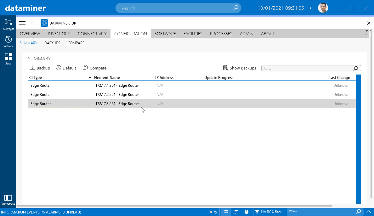Close the DATAMINER IDP card
374x216 pixels.
369,23
